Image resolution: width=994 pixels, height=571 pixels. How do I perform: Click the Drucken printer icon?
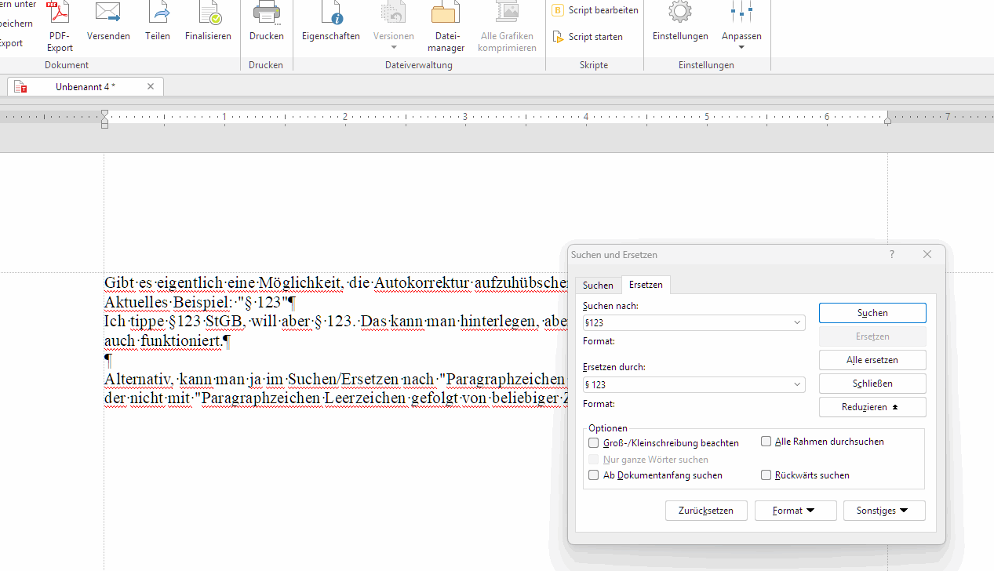(x=267, y=13)
